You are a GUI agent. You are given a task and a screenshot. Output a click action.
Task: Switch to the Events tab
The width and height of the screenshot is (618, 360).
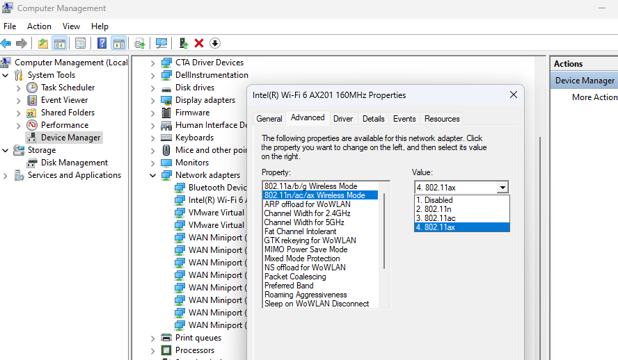pyautogui.click(x=404, y=119)
